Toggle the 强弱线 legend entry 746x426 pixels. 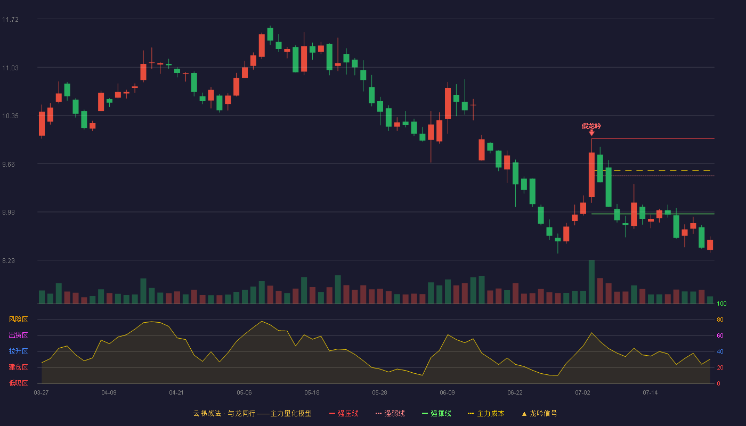tap(390, 413)
